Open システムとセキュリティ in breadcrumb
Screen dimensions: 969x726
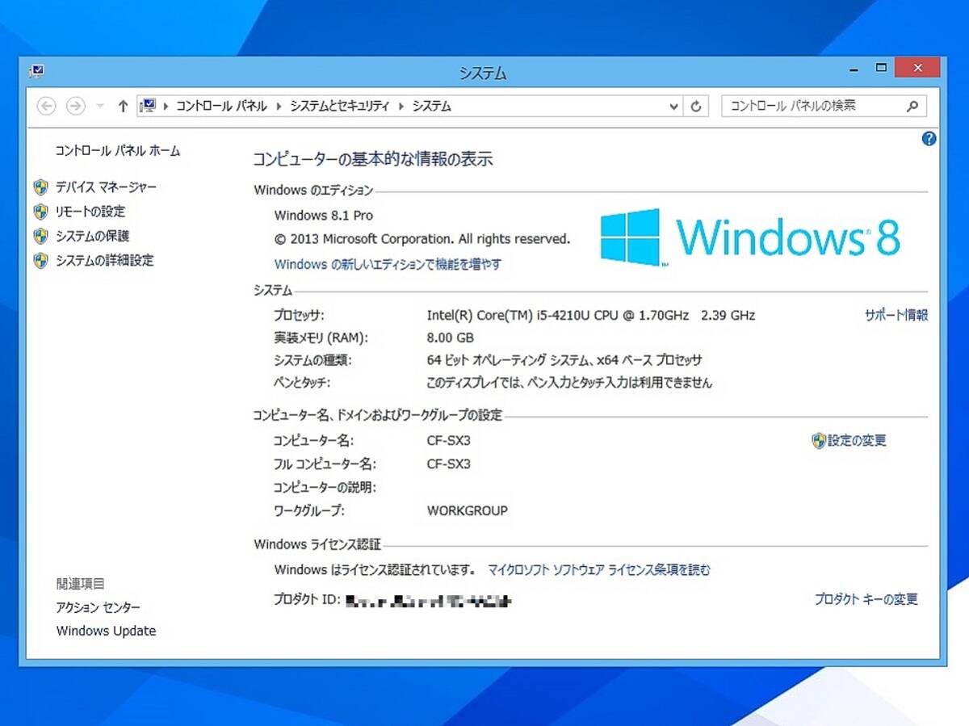click(340, 106)
